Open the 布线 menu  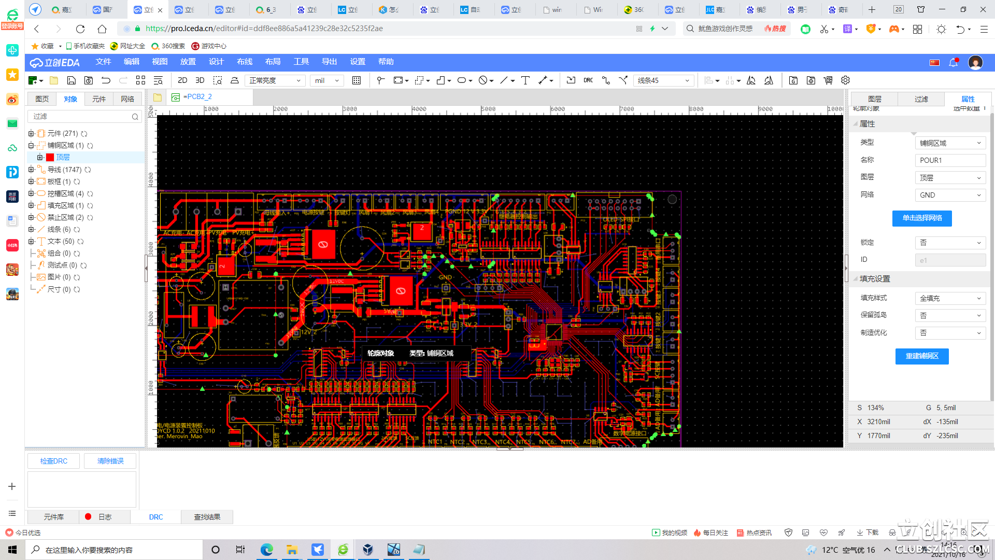(x=245, y=62)
